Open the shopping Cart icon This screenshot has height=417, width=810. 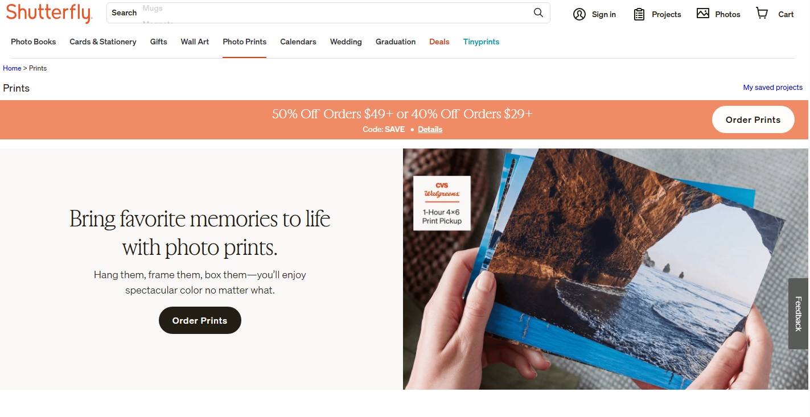pos(762,14)
